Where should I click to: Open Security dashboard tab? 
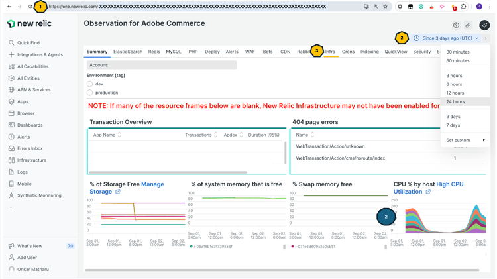[x=421, y=52]
